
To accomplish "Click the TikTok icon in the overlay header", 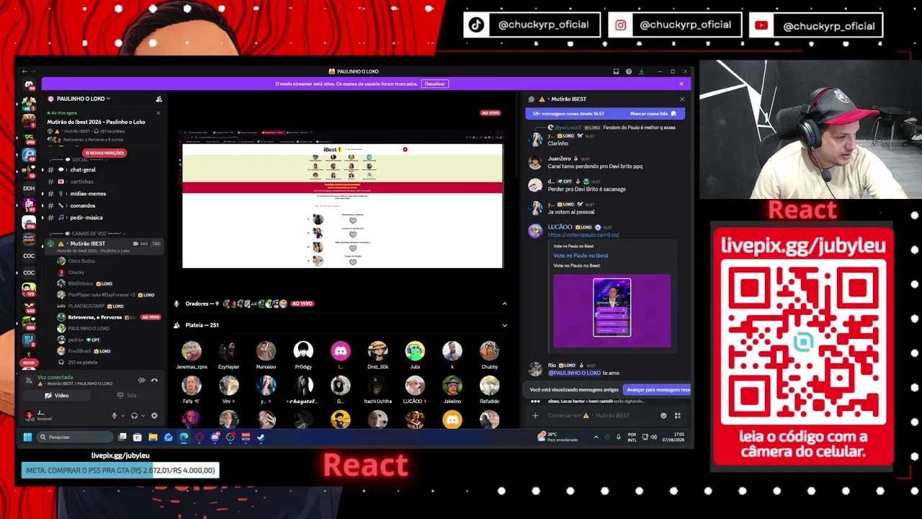I will pos(476,25).
